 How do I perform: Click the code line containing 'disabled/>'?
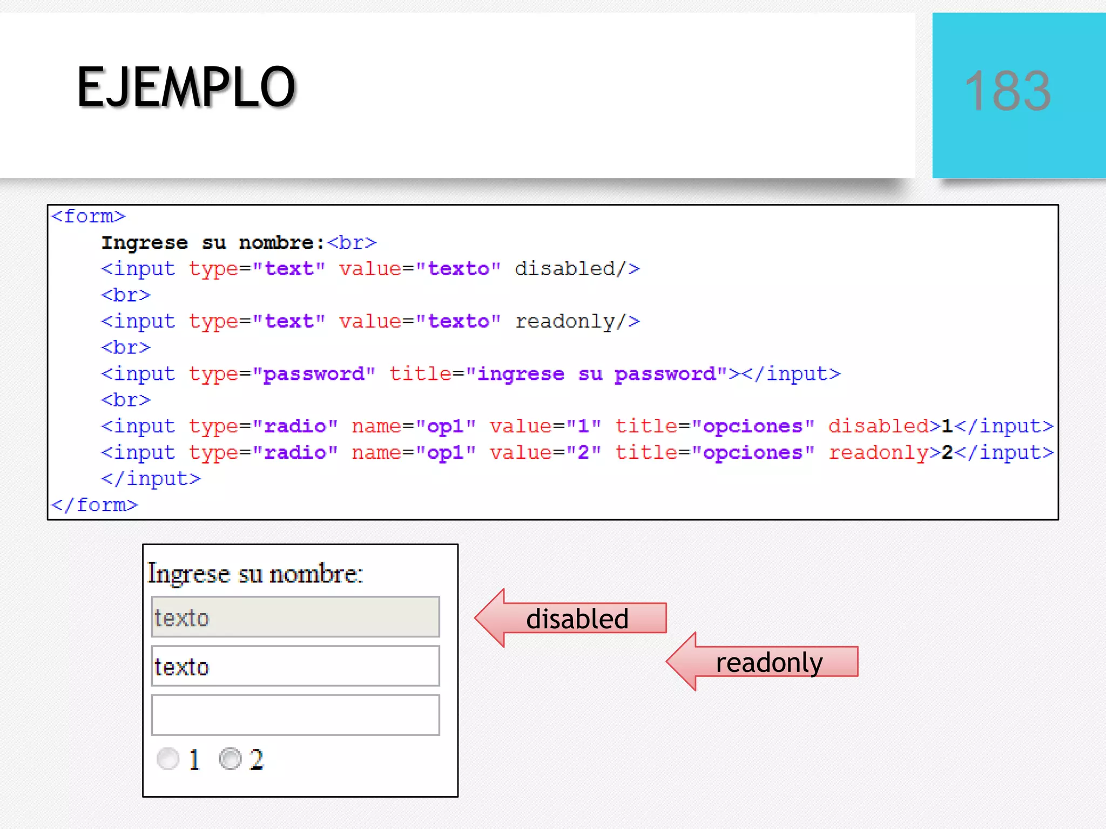tap(370, 269)
